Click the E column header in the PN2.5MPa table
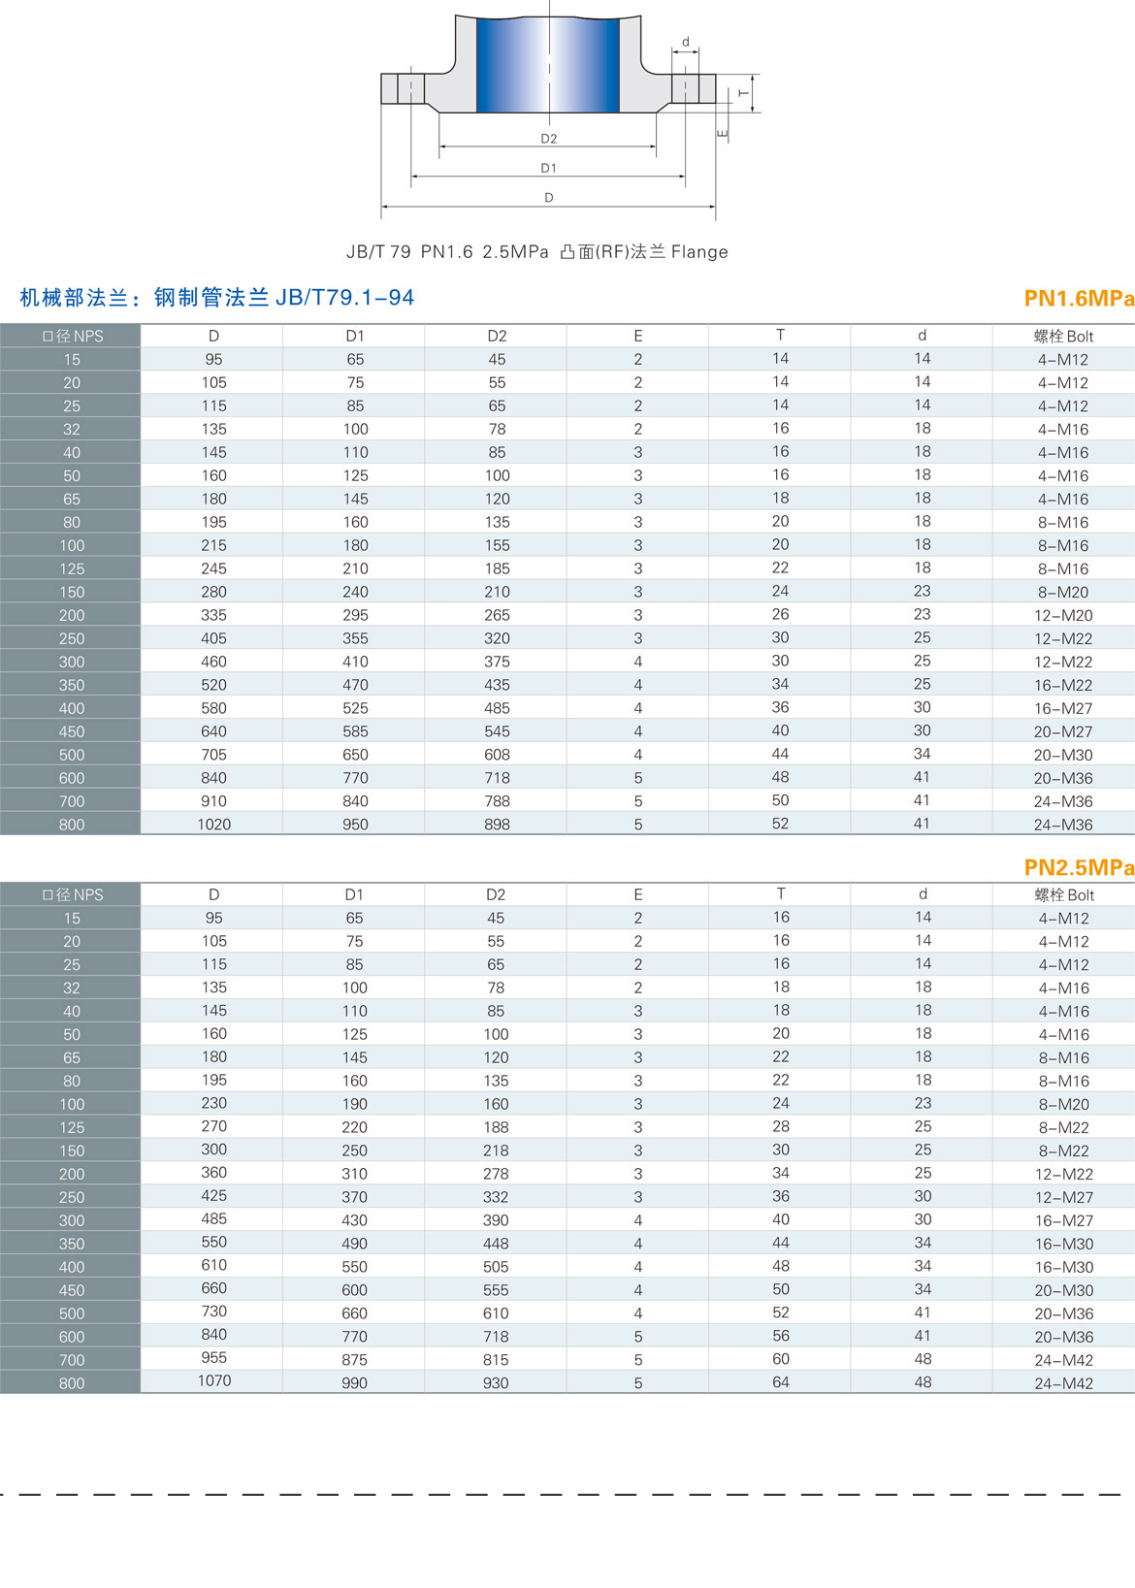 pyautogui.click(x=637, y=894)
